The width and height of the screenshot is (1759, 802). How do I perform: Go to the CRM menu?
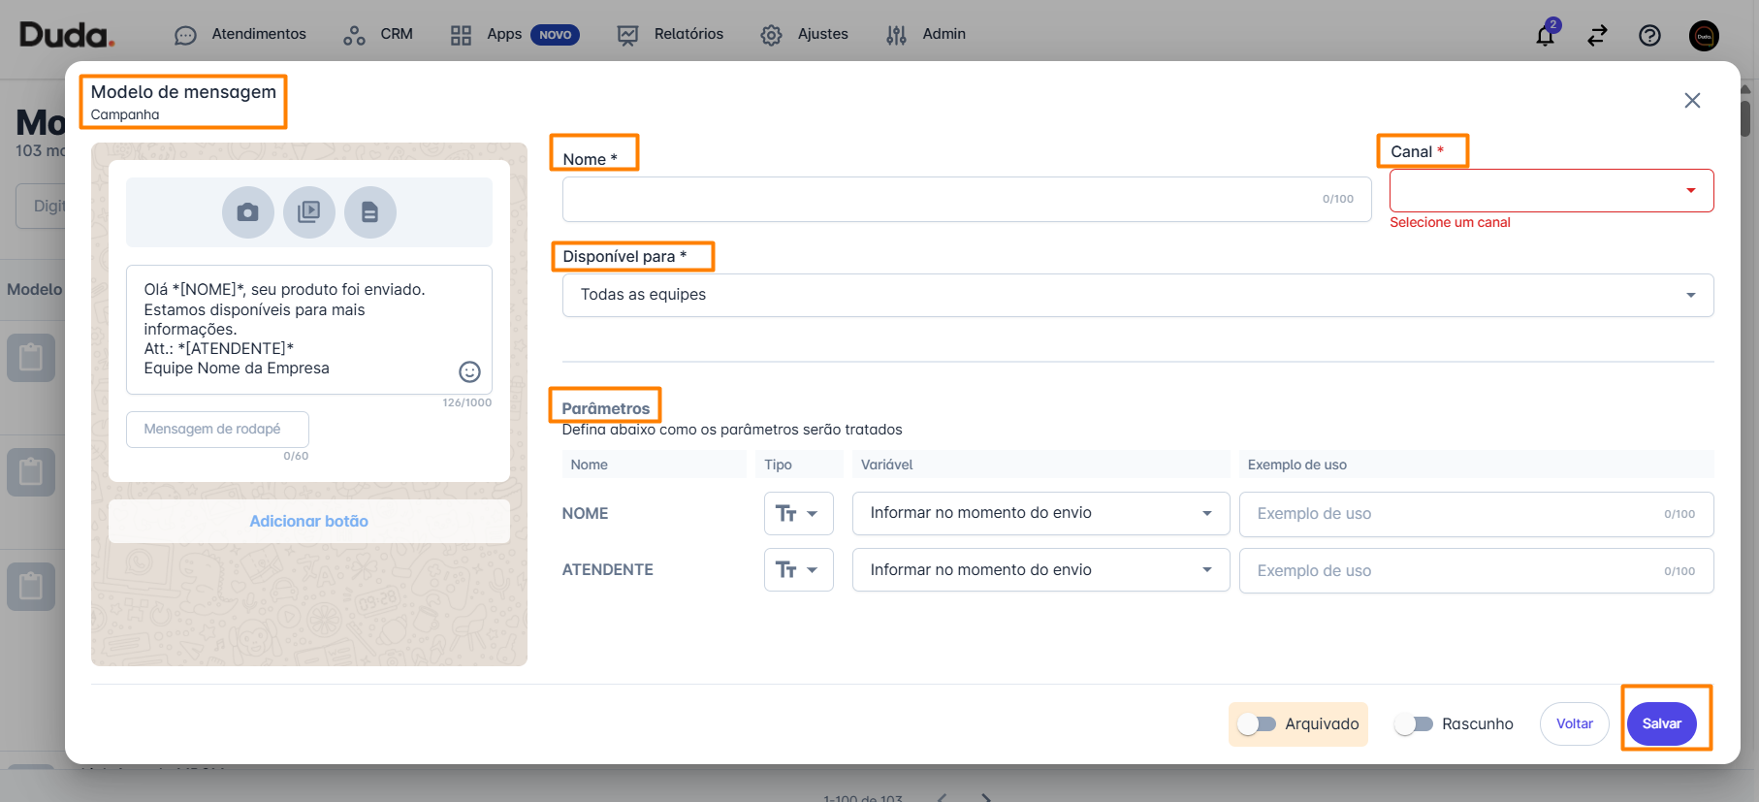click(x=378, y=35)
